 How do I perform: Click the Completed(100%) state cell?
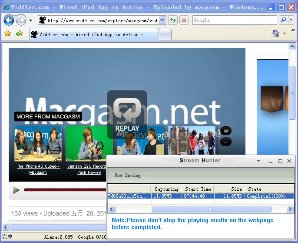click(269, 196)
